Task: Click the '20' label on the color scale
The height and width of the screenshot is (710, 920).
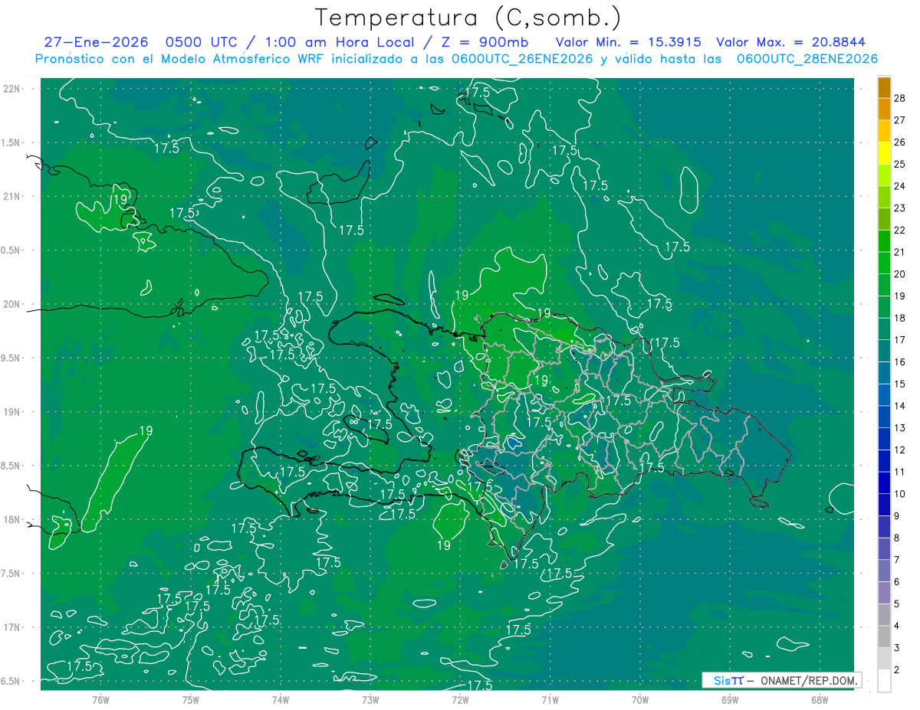Action: [900, 274]
